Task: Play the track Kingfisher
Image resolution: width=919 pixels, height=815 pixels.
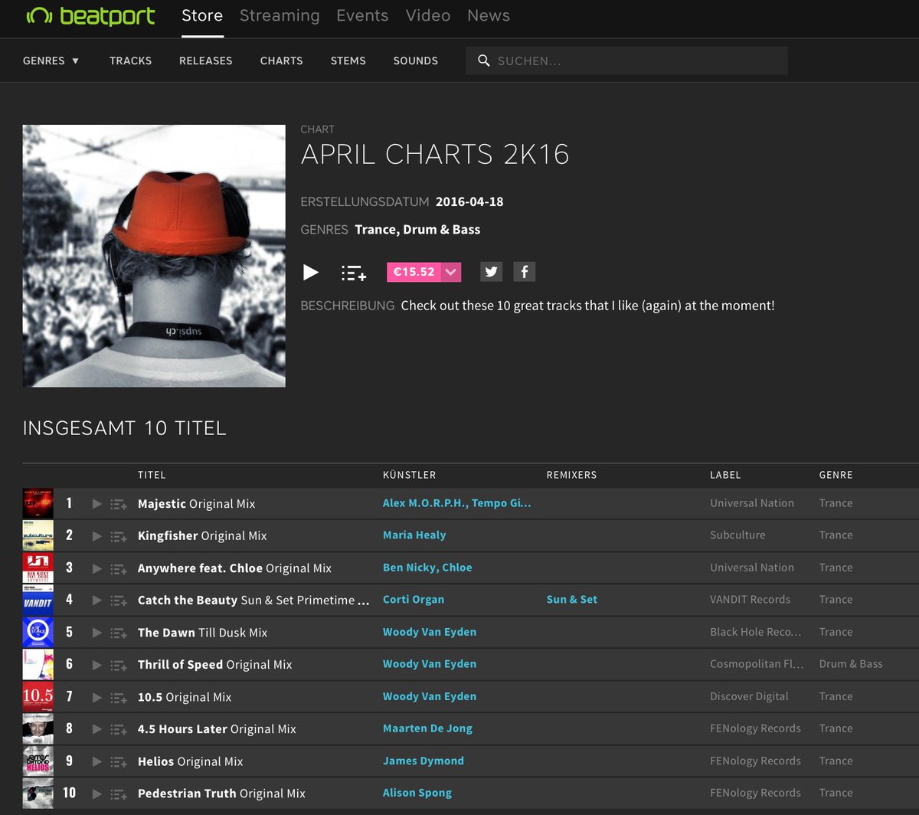Action: 96,536
